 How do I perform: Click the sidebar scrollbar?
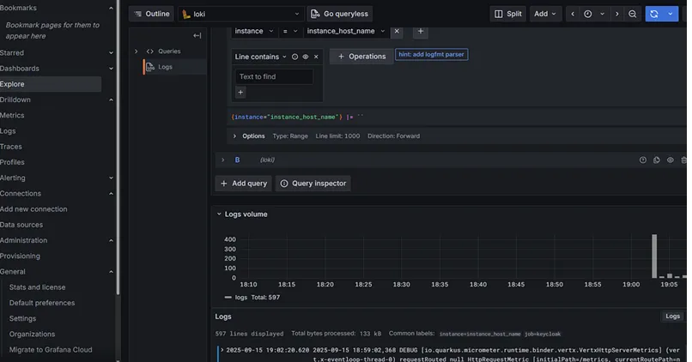(118, 148)
